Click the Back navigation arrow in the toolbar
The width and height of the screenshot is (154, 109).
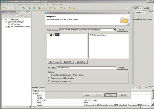click(x=74, y=8)
